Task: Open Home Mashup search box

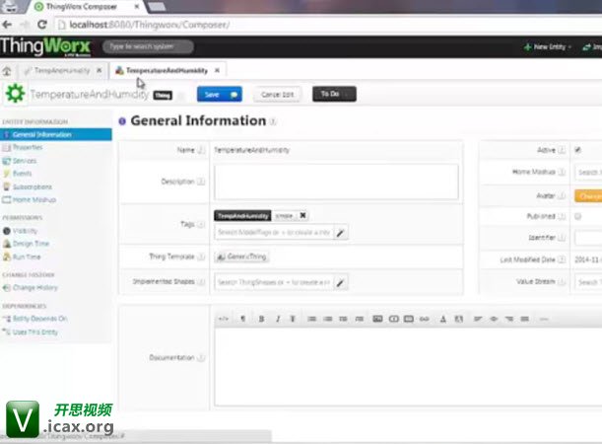Action: click(x=588, y=173)
